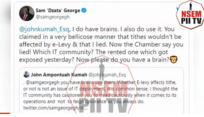Click John Ampontuah Kumah's small avatar
This screenshot has height=117, width=204.
tap(26, 74)
